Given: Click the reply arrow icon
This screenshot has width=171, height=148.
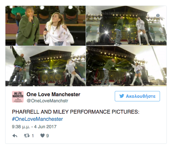Looking at the screenshot, I should tap(15, 136).
